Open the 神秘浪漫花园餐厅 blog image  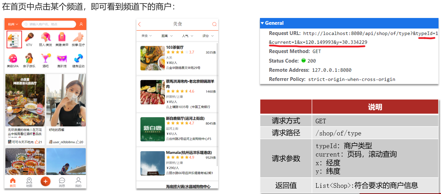(25, 100)
